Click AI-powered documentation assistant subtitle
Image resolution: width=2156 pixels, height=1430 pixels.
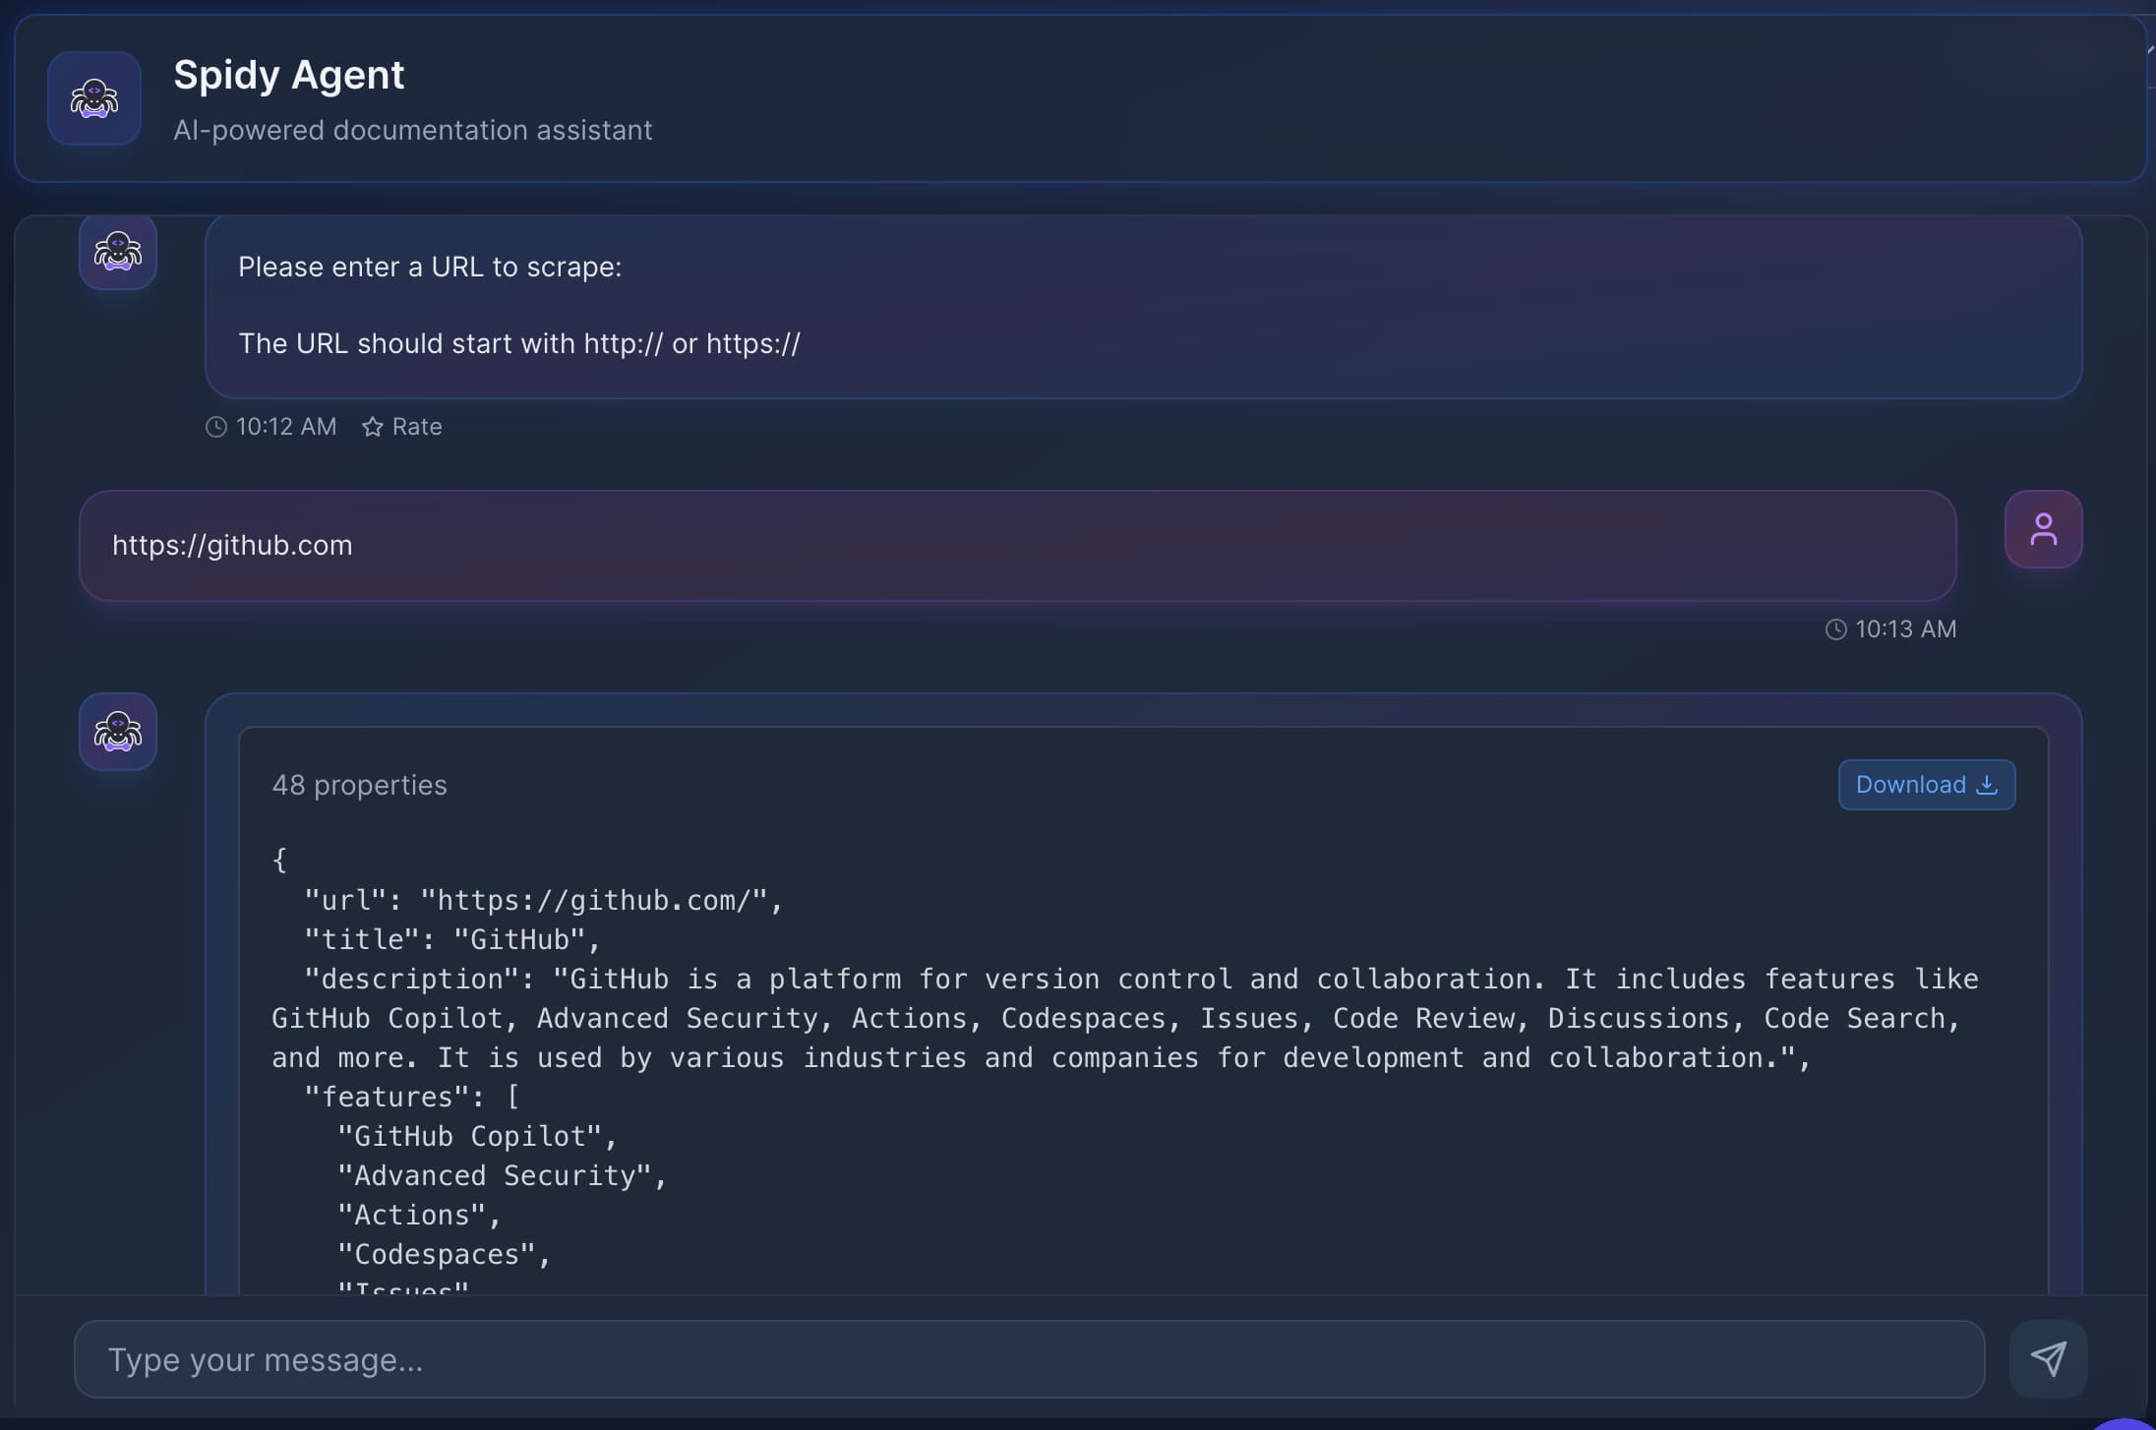[412, 130]
